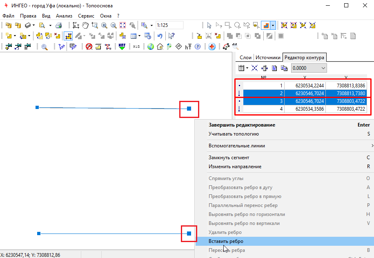Open the Анализ menu
This screenshot has height=258, width=374.
click(x=64, y=16)
